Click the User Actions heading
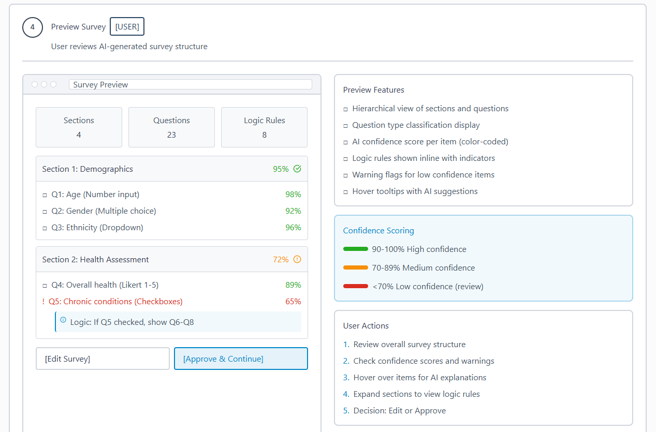Viewport: 656px width, 432px height. pyautogui.click(x=366, y=326)
